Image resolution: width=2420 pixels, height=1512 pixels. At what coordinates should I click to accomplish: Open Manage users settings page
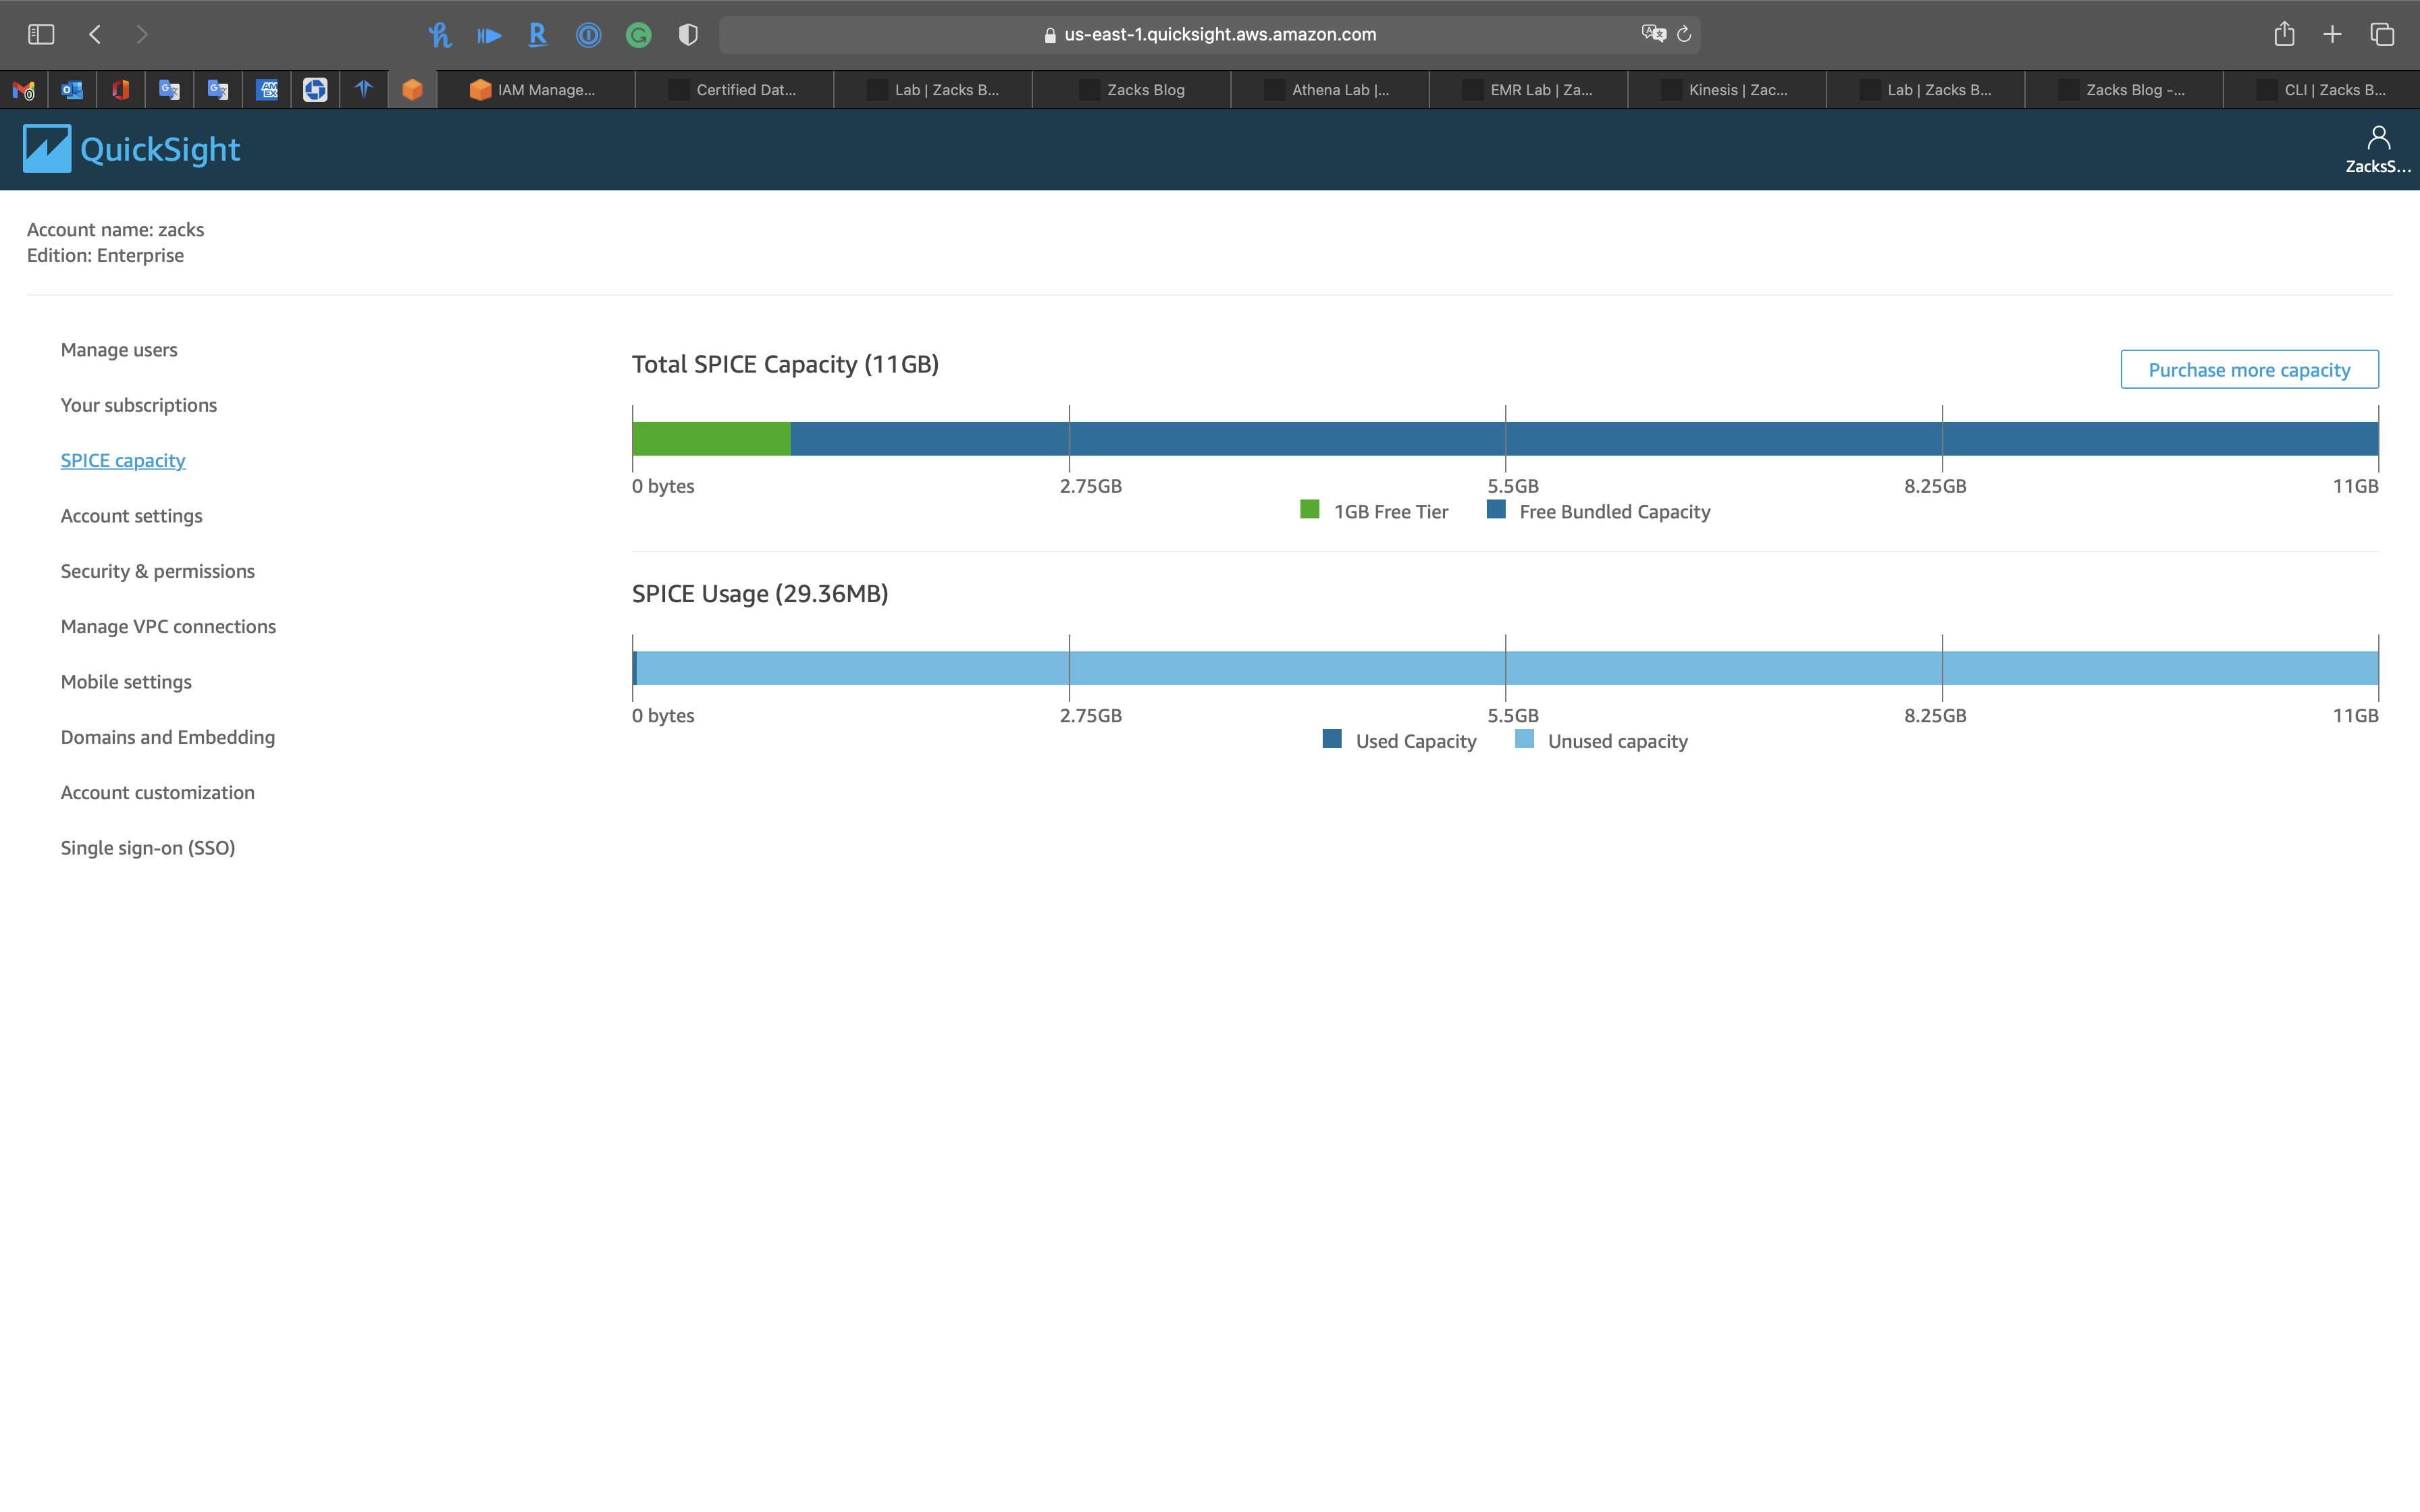coord(119,350)
